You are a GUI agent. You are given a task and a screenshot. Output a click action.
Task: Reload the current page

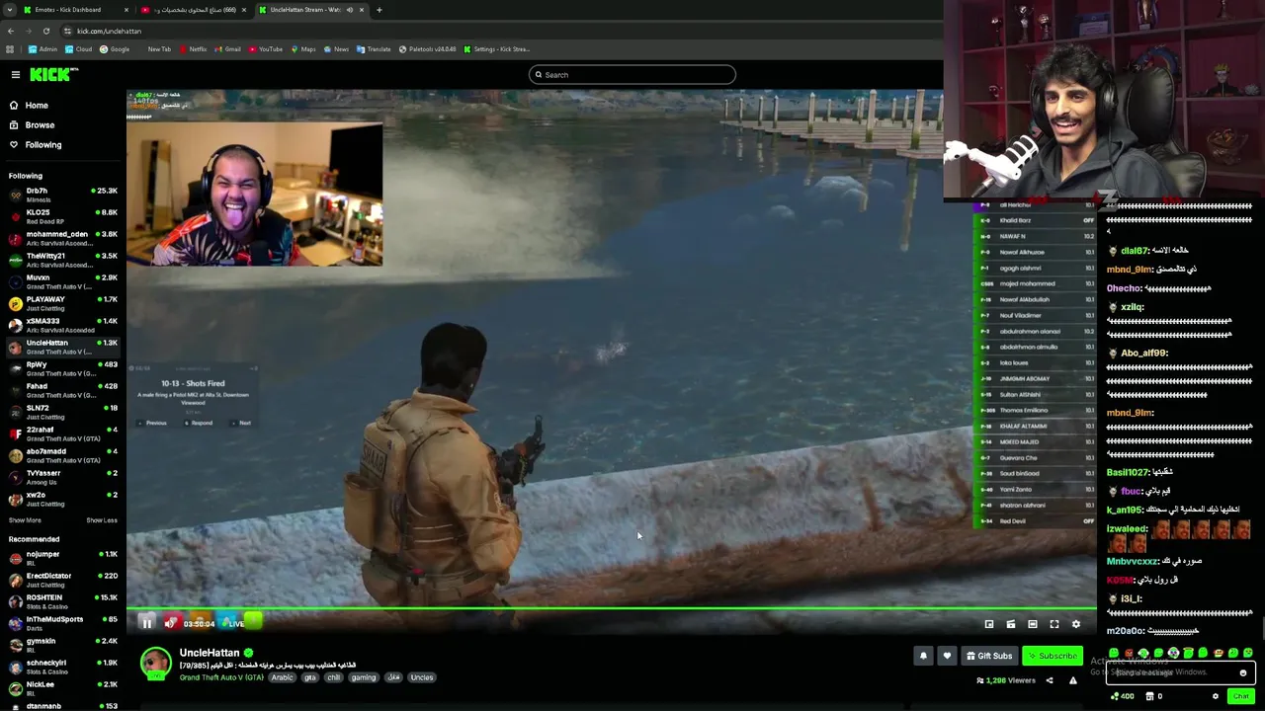(45, 31)
